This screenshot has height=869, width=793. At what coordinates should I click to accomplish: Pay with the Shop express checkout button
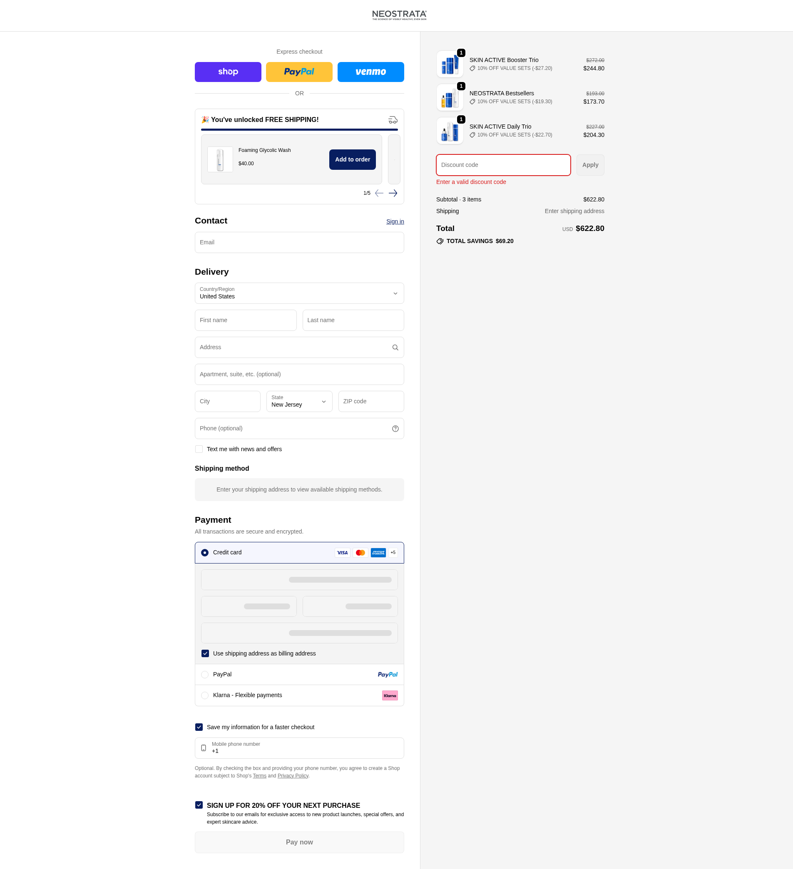pyautogui.click(x=228, y=72)
